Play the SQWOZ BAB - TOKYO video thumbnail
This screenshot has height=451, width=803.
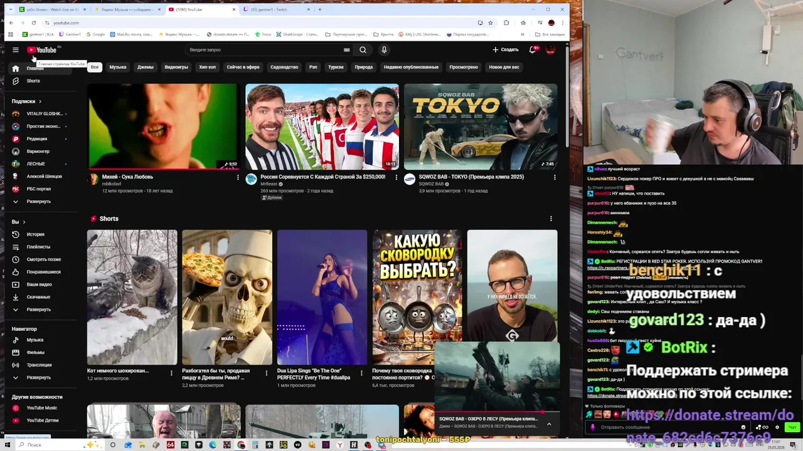point(481,127)
